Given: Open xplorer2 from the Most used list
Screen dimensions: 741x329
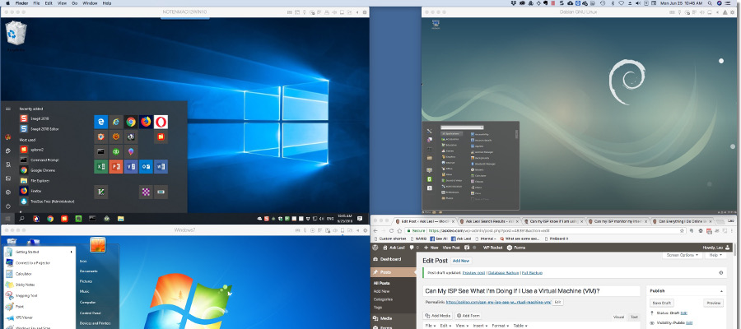Looking at the screenshot, I should tap(33, 150).
